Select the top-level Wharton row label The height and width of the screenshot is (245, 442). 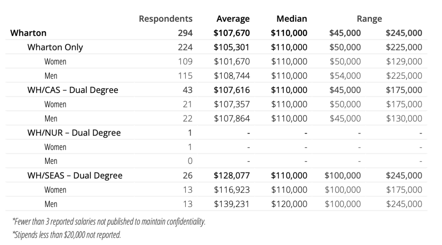(x=28, y=33)
